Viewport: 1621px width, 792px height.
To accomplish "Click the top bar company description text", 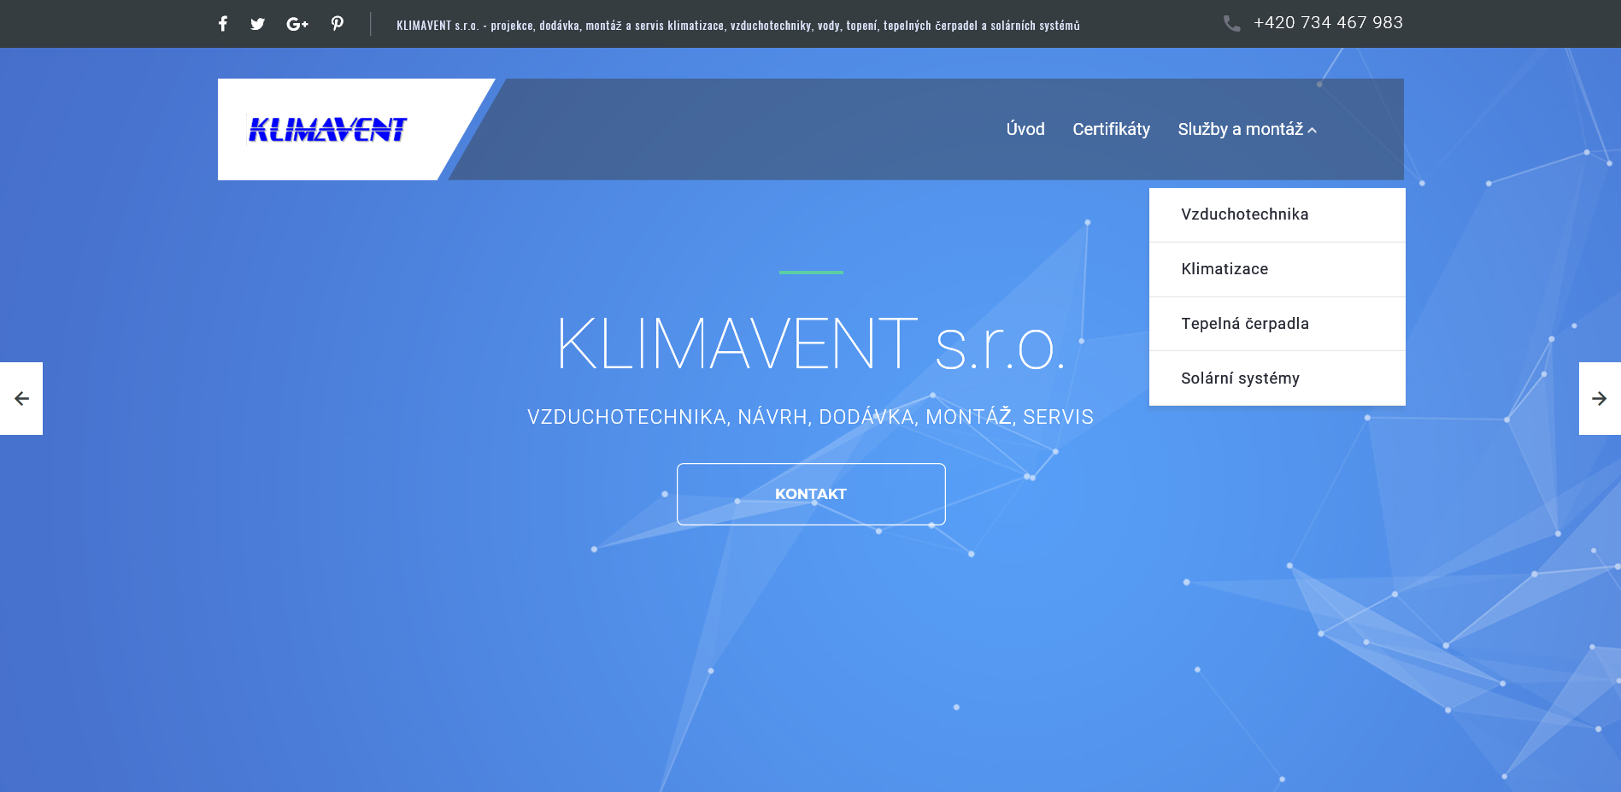I will coord(738,26).
